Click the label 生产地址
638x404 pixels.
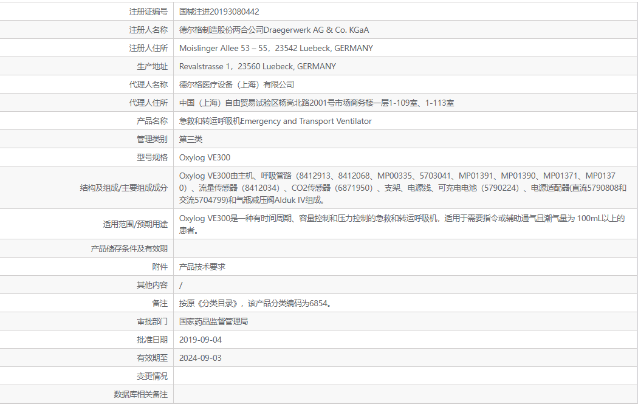coord(152,67)
